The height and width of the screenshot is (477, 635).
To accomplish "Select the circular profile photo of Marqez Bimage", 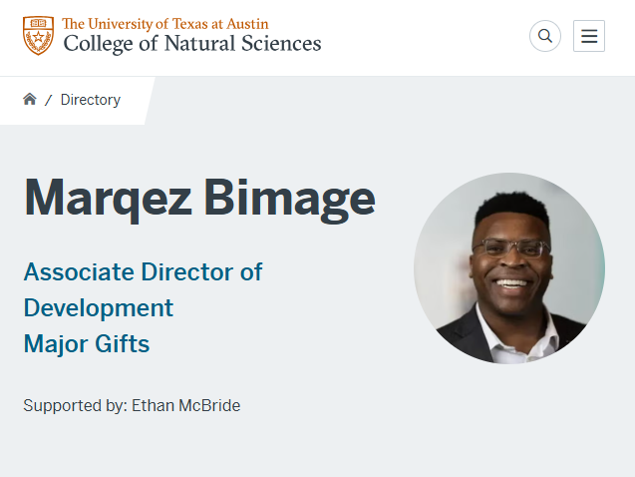I will (509, 268).
